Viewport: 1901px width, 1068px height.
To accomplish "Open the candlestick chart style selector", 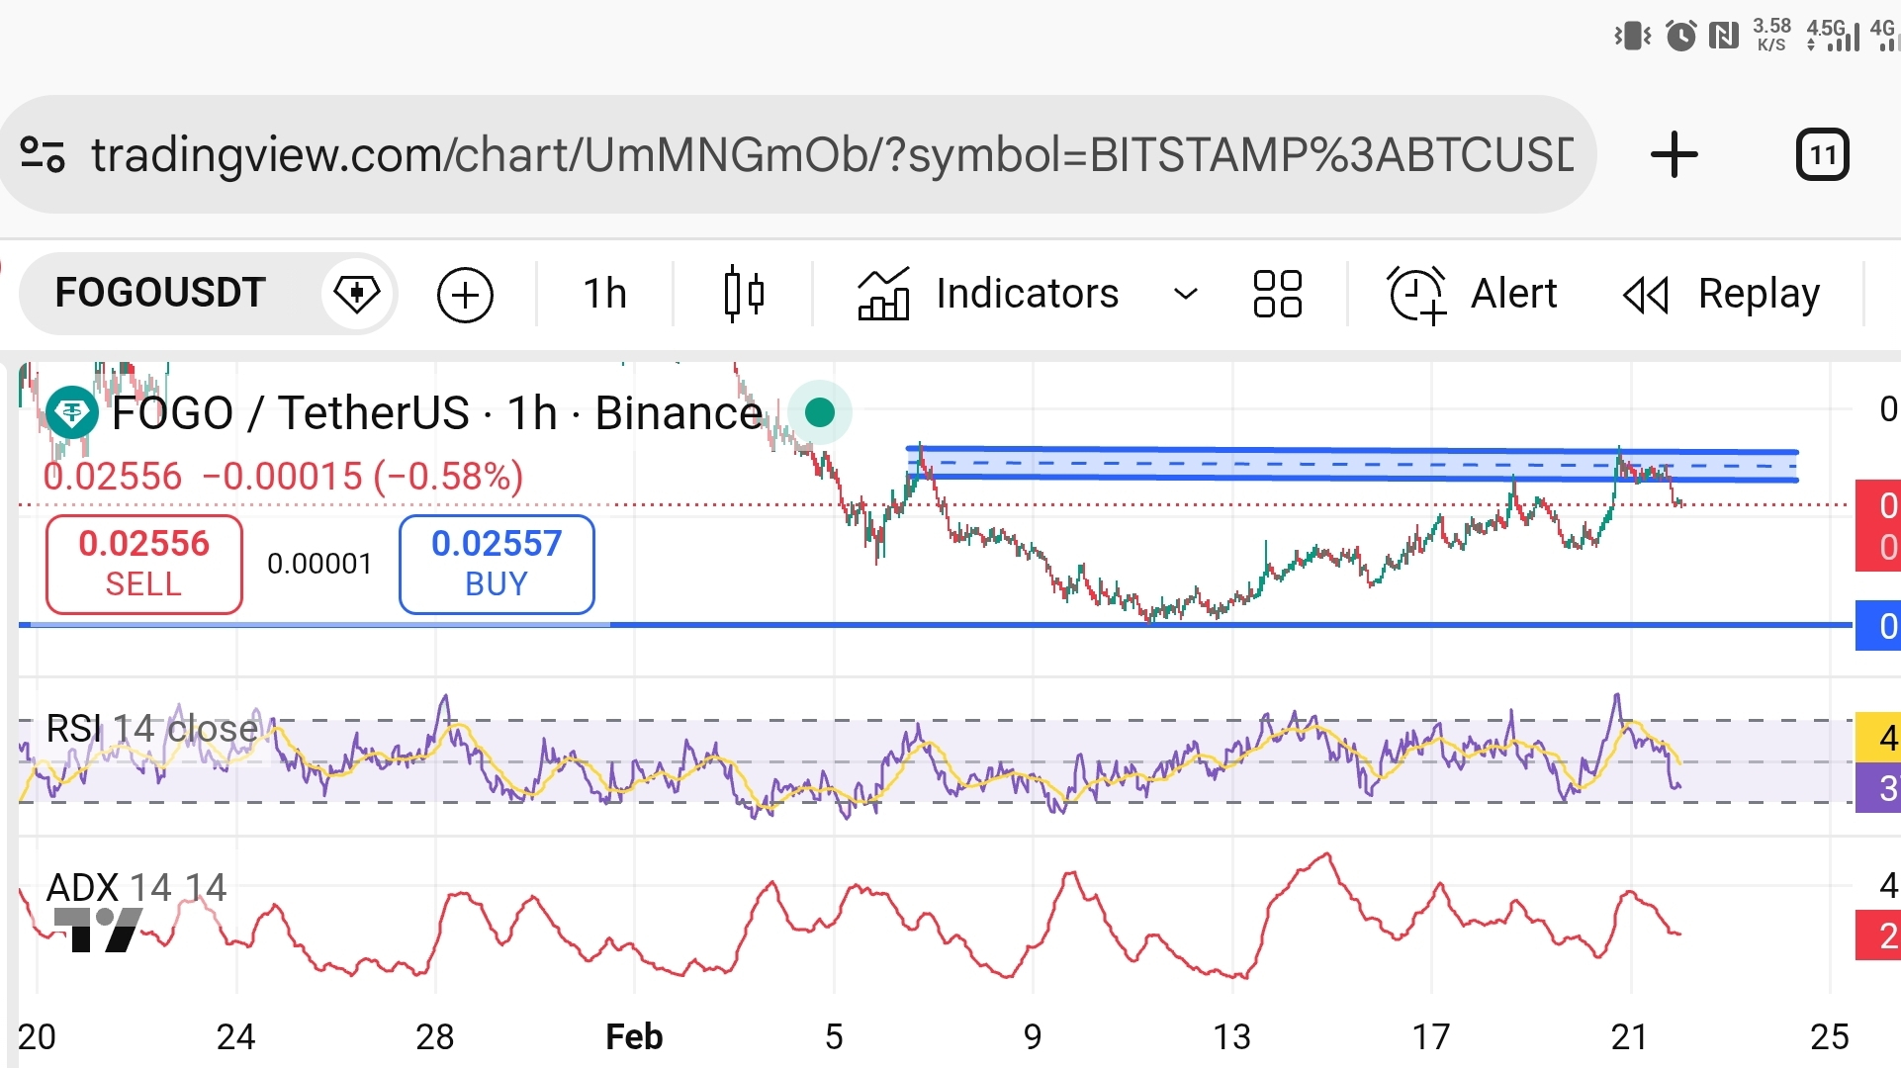I will 744,294.
